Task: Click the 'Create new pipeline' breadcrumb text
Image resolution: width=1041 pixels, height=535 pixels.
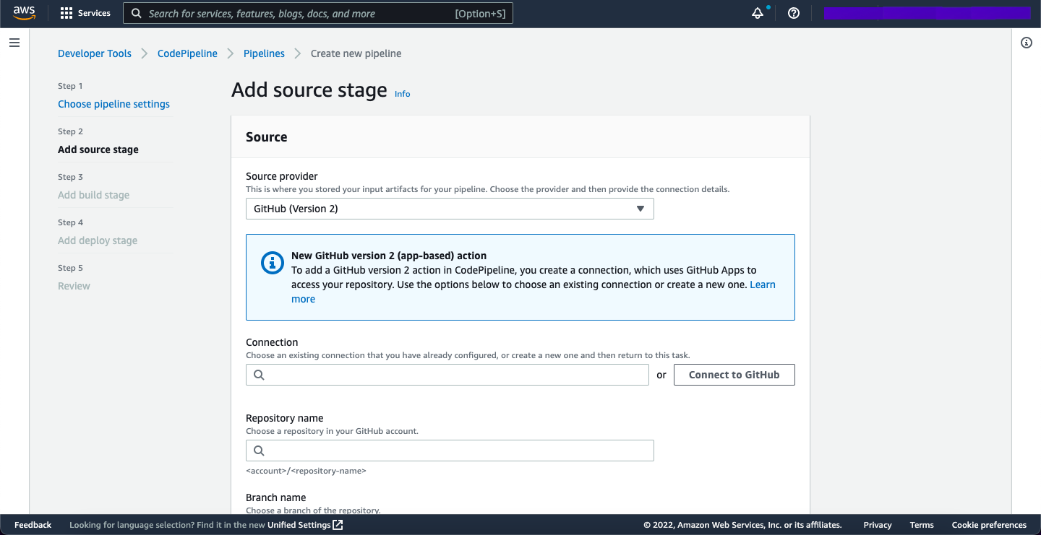Action: coord(356,53)
